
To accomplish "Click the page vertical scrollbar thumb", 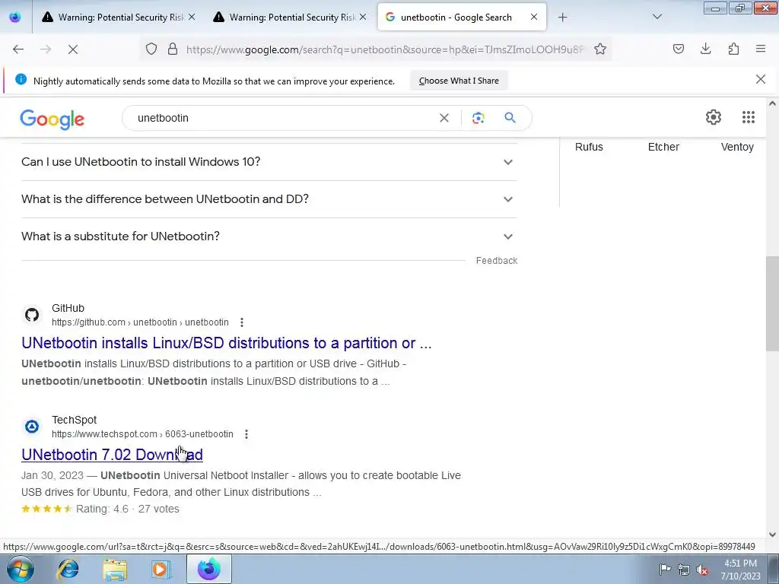I will point(772,303).
